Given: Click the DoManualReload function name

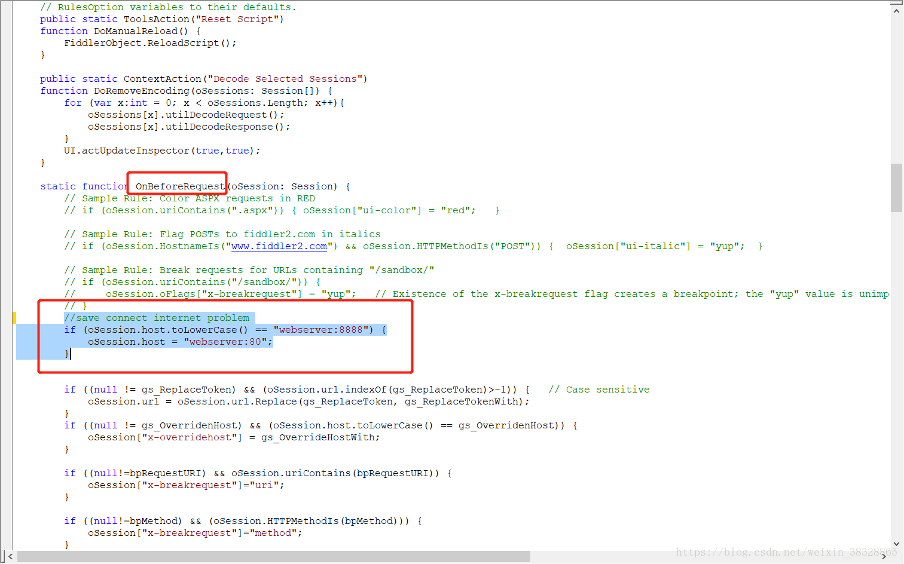Looking at the screenshot, I should [x=136, y=31].
